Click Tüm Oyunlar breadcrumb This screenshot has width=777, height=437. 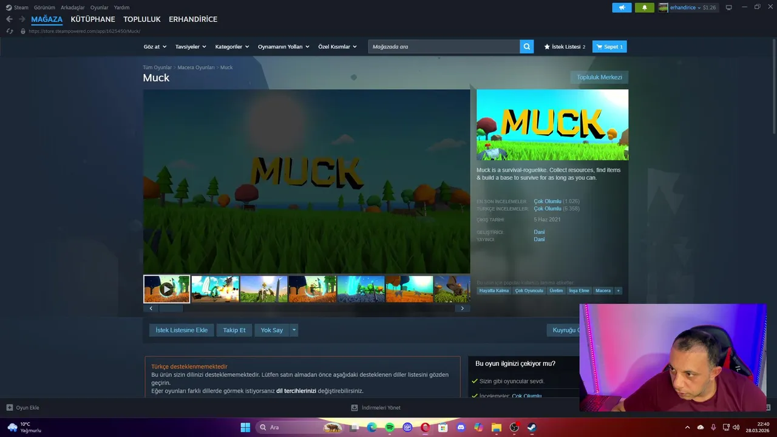pyautogui.click(x=157, y=67)
